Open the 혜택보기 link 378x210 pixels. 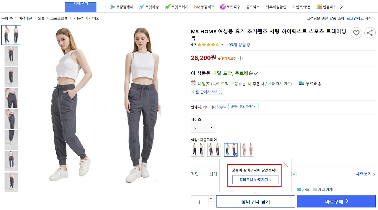click(364, 174)
